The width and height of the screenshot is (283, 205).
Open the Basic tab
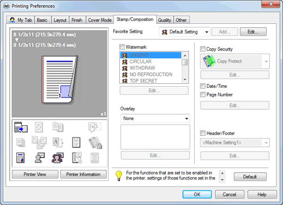coord(42,20)
